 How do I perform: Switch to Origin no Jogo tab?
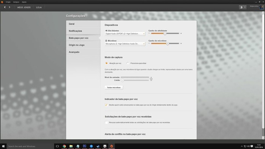83,45
